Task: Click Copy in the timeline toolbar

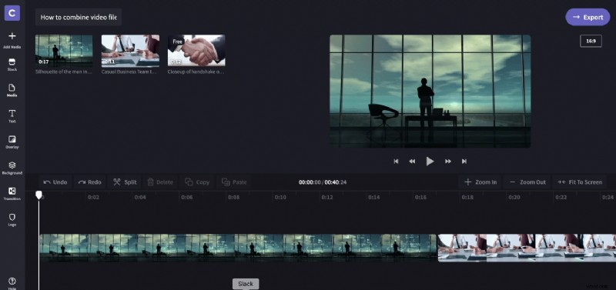Action: [198, 182]
